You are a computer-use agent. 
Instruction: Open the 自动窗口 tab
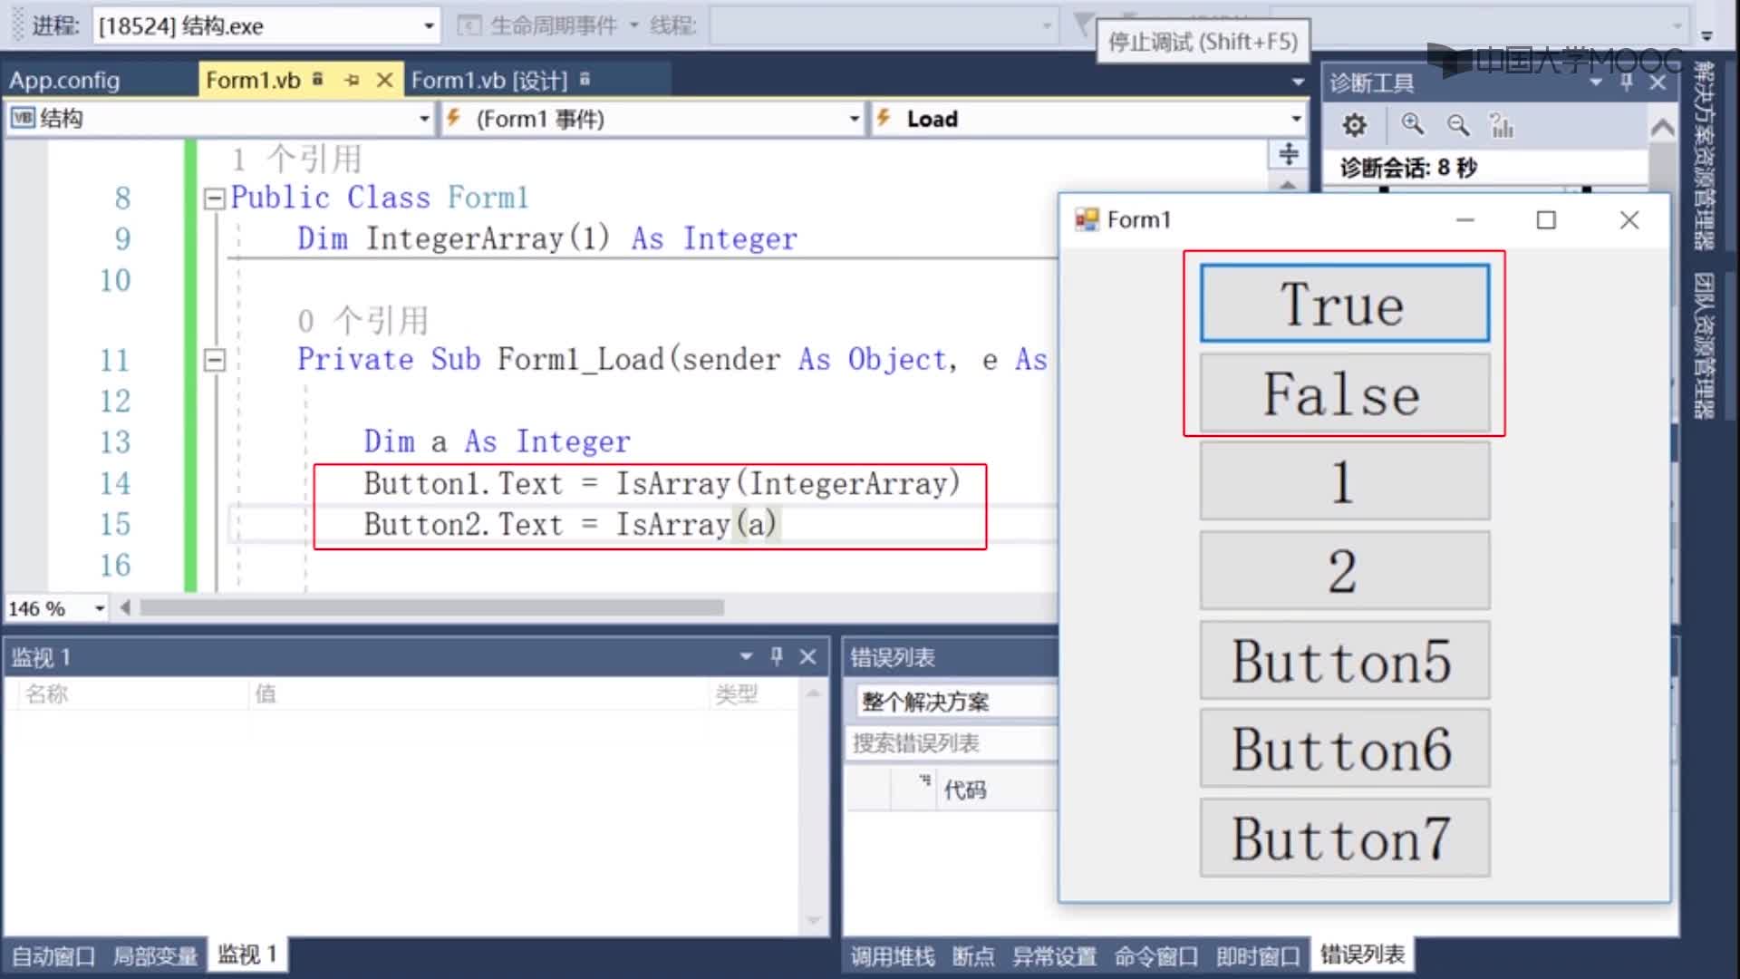point(53,955)
